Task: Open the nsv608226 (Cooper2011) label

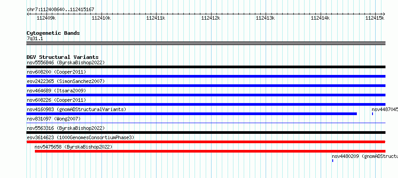Action: 56,100
